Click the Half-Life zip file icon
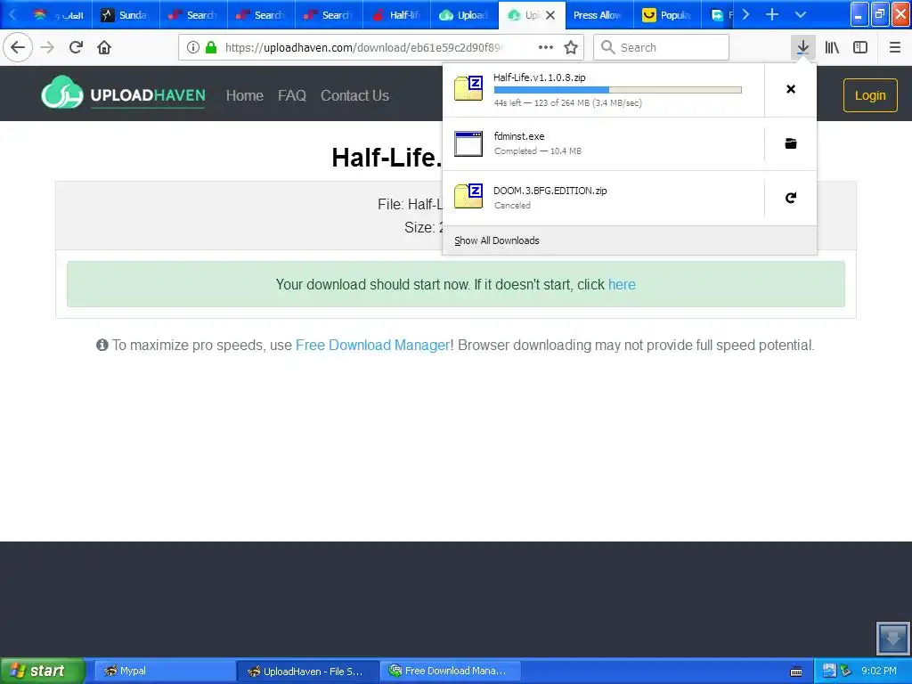 coord(468,89)
